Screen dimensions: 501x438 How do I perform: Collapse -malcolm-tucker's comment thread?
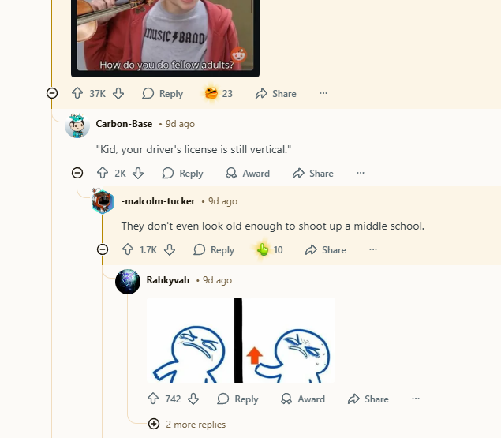[103, 249]
